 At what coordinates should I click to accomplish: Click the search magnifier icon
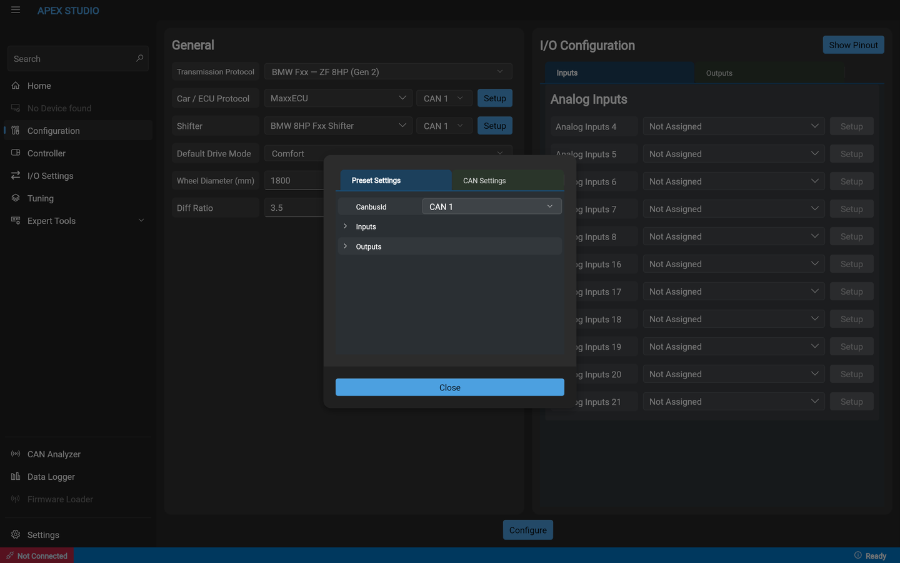[139, 58]
